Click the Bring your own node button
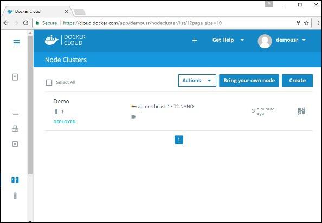 click(249, 80)
